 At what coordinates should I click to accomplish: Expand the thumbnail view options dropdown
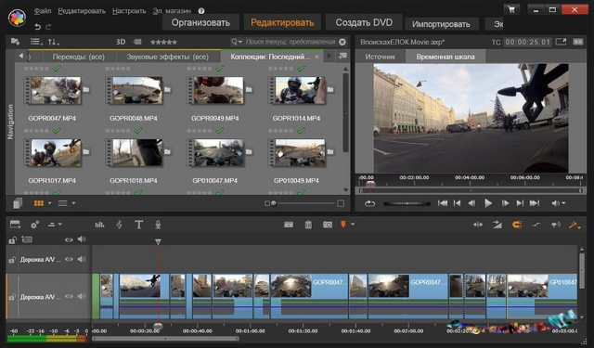point(49,203)
